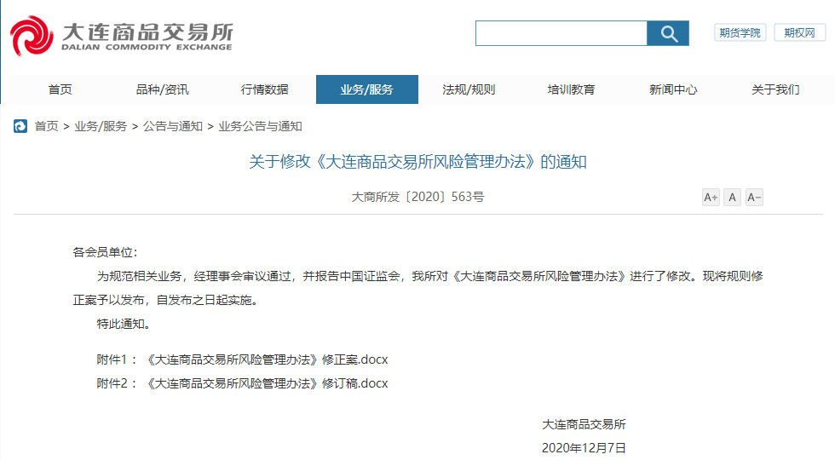This screenshot has height=460, width=835.
Task: Click the notice title 关于修改…的通知
Action: [418, 162]
